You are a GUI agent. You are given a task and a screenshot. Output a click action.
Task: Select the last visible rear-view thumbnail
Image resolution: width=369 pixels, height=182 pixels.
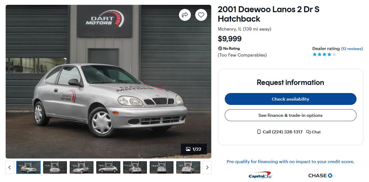tap(188, 167)
